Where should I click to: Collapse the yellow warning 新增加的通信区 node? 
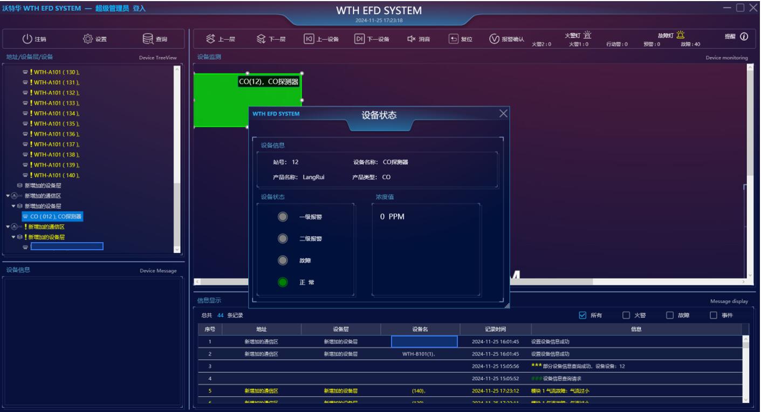coord(8,226)
